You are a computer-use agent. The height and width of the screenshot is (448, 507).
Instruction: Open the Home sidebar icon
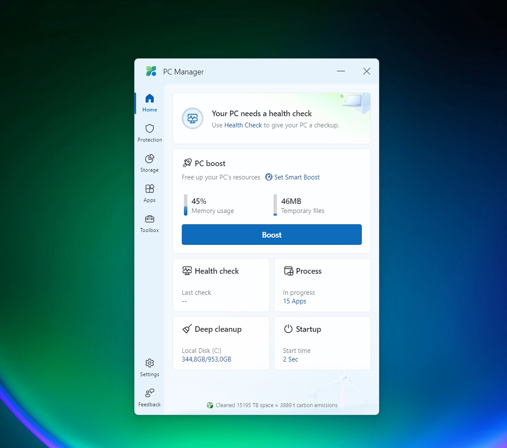pos(149,98)
